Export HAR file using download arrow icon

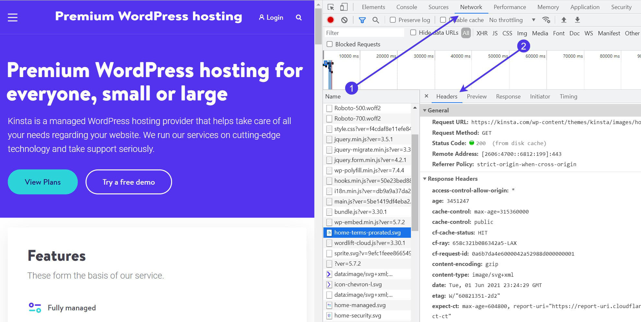[577, 20]
